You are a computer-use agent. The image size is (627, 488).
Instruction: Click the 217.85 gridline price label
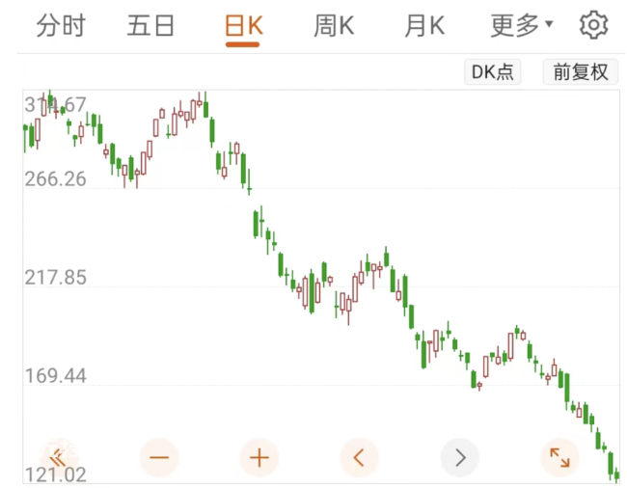coord(55,278)
